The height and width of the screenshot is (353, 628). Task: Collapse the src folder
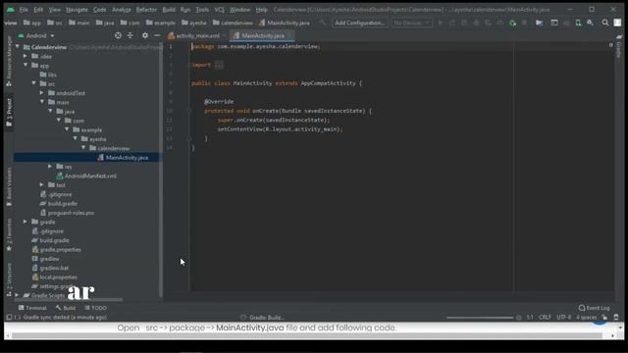tap(33, 83)
